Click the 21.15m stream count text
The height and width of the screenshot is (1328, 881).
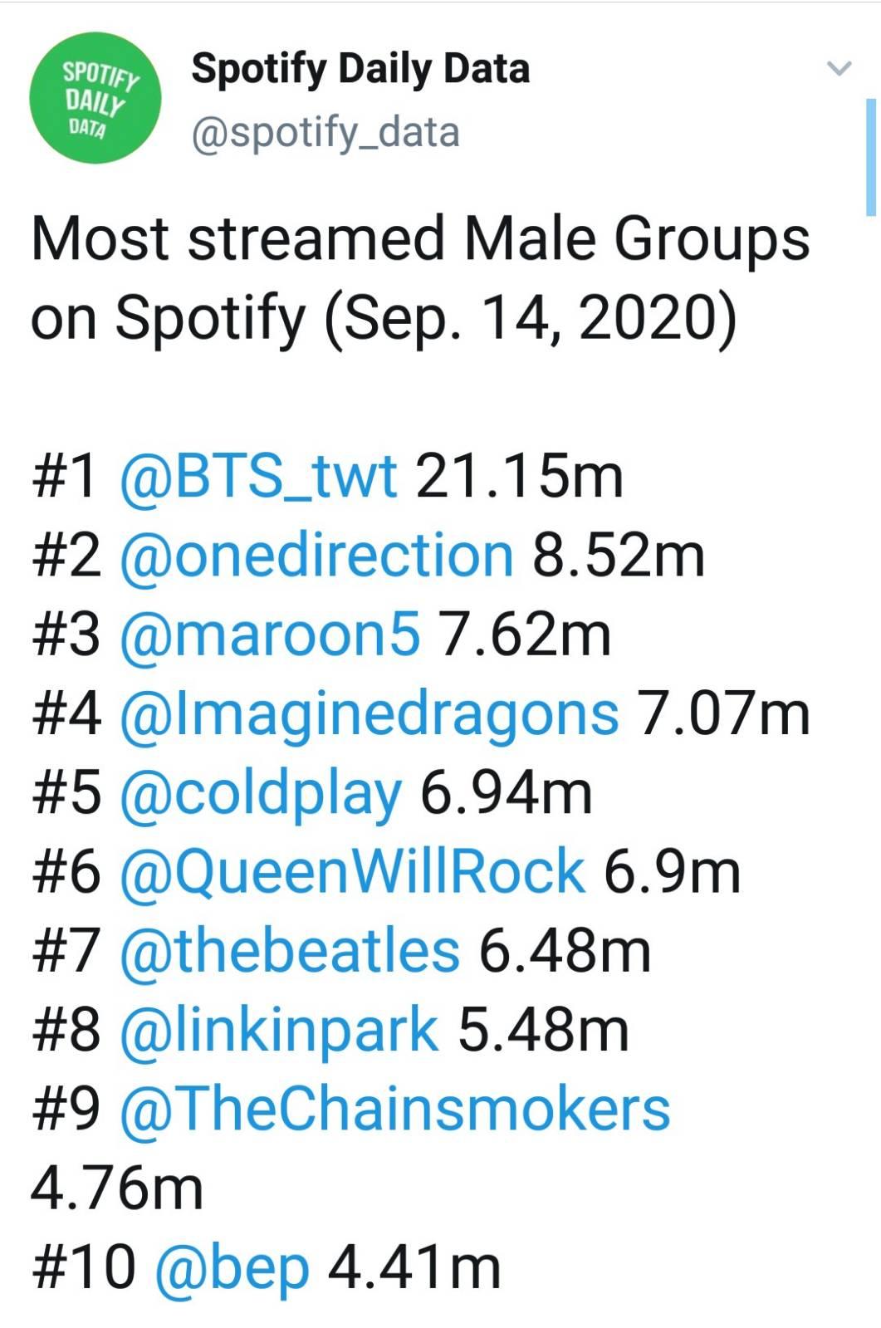[x=519, y=476]
